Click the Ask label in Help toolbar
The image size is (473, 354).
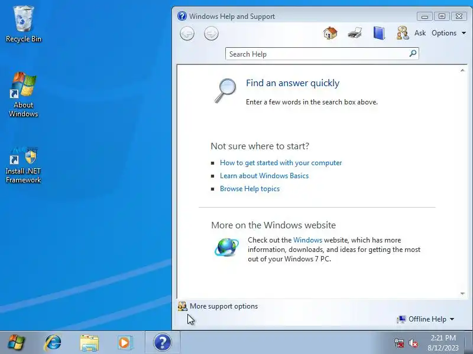coord(420,33)
